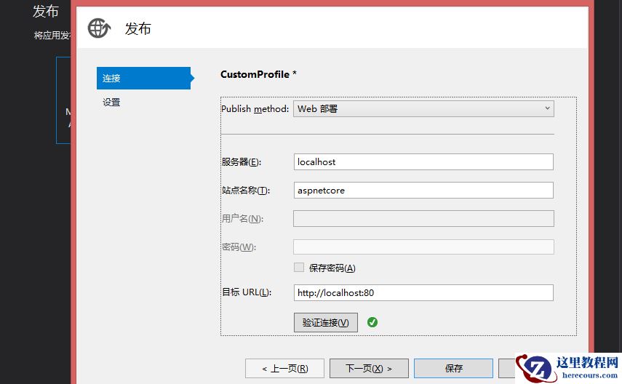This screenshot has width=622, height=384.
Task: Switch to the 设置 tab
Action: click(112, 103)
